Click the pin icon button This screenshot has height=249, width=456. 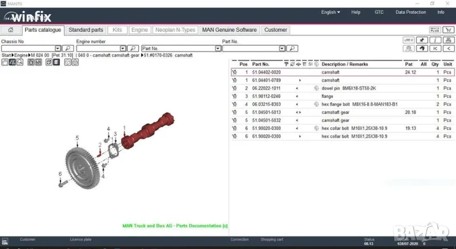pos(422,40)
